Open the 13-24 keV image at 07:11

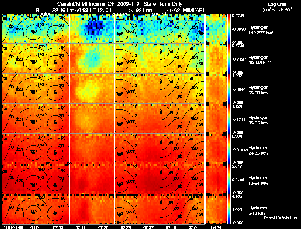pyautogui.click(x=81, y=179)
